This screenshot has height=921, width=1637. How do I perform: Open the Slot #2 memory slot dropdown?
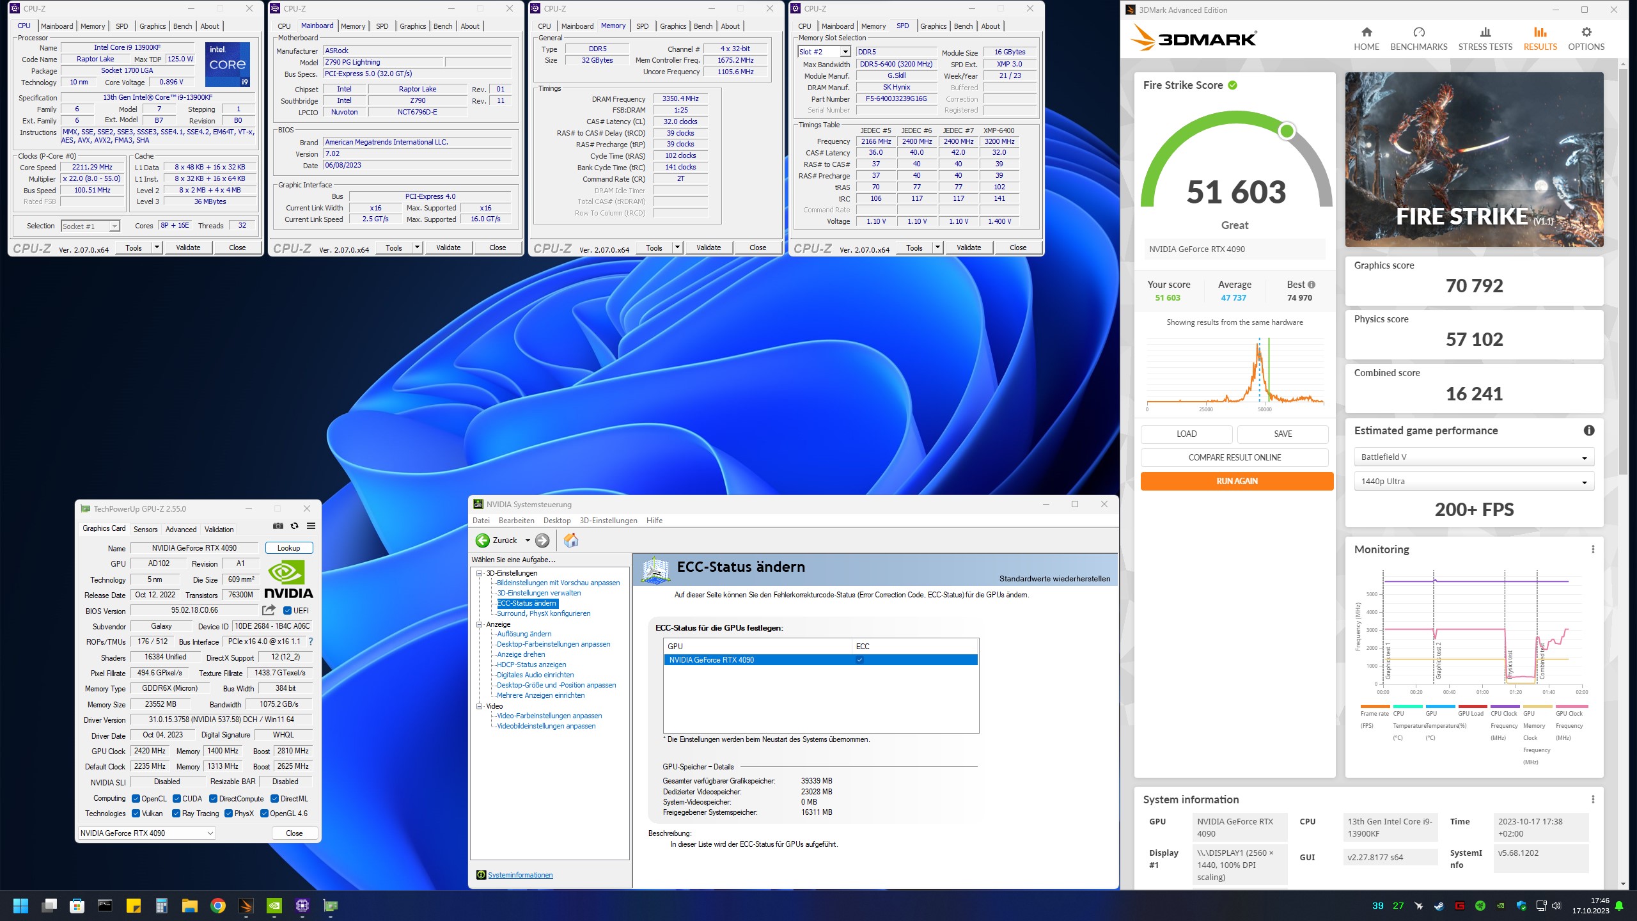pos(824,52)
